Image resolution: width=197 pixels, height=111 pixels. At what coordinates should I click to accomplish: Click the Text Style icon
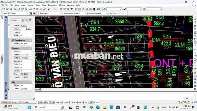coord(105,9)
